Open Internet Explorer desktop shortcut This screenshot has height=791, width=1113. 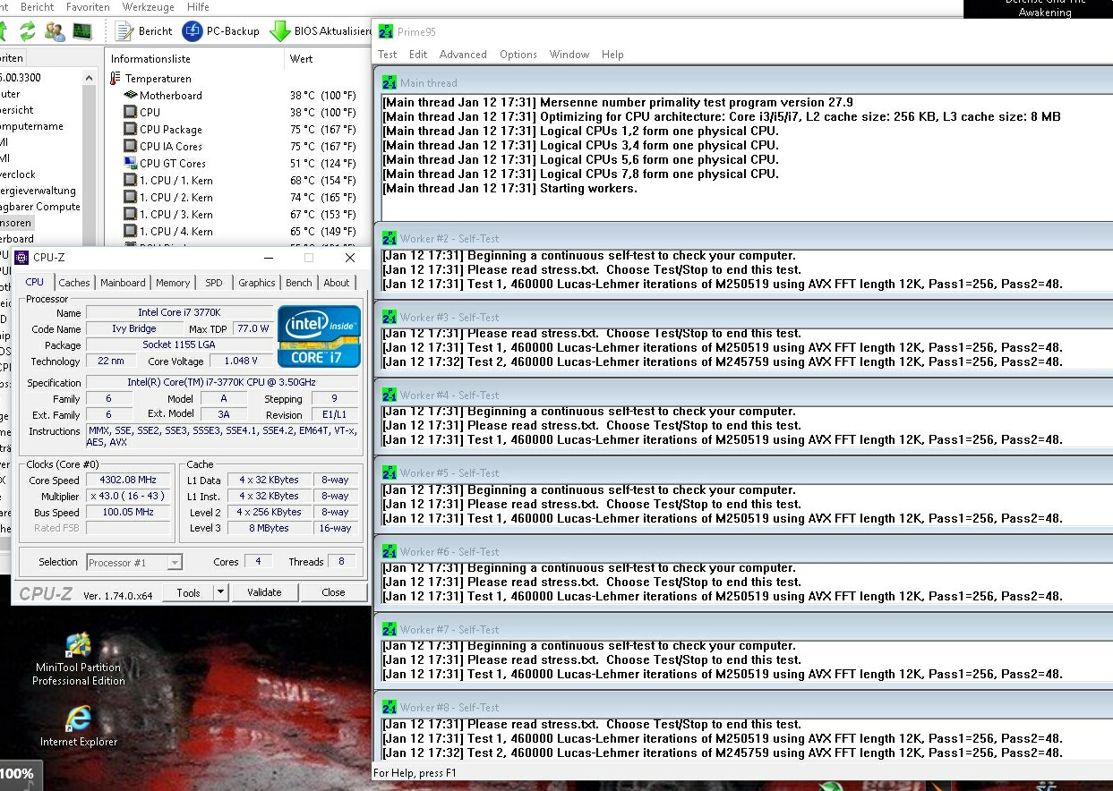[x=79, y=727]
